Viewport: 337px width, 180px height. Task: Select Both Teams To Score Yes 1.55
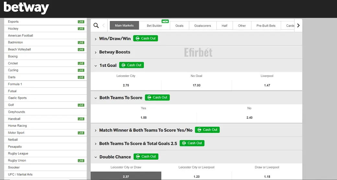click(x=144, y=117)
